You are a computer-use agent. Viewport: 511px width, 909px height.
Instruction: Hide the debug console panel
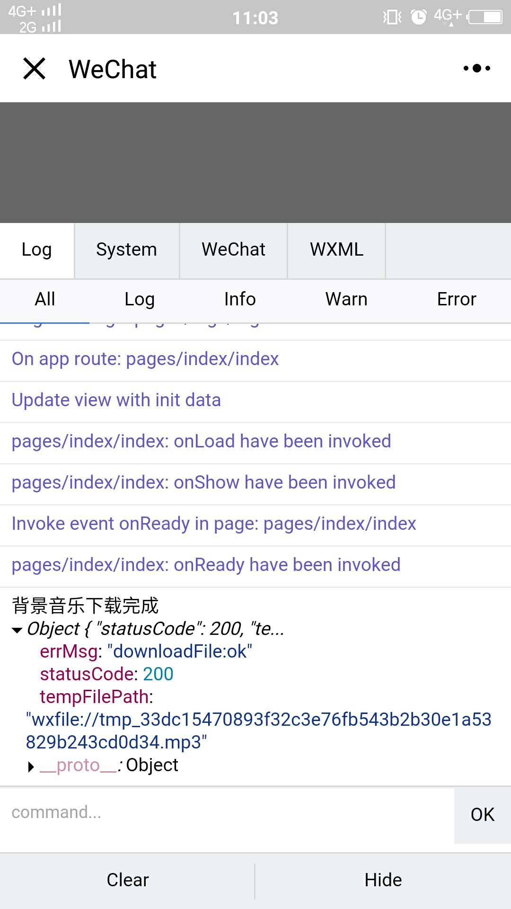[x=383, y=880]
